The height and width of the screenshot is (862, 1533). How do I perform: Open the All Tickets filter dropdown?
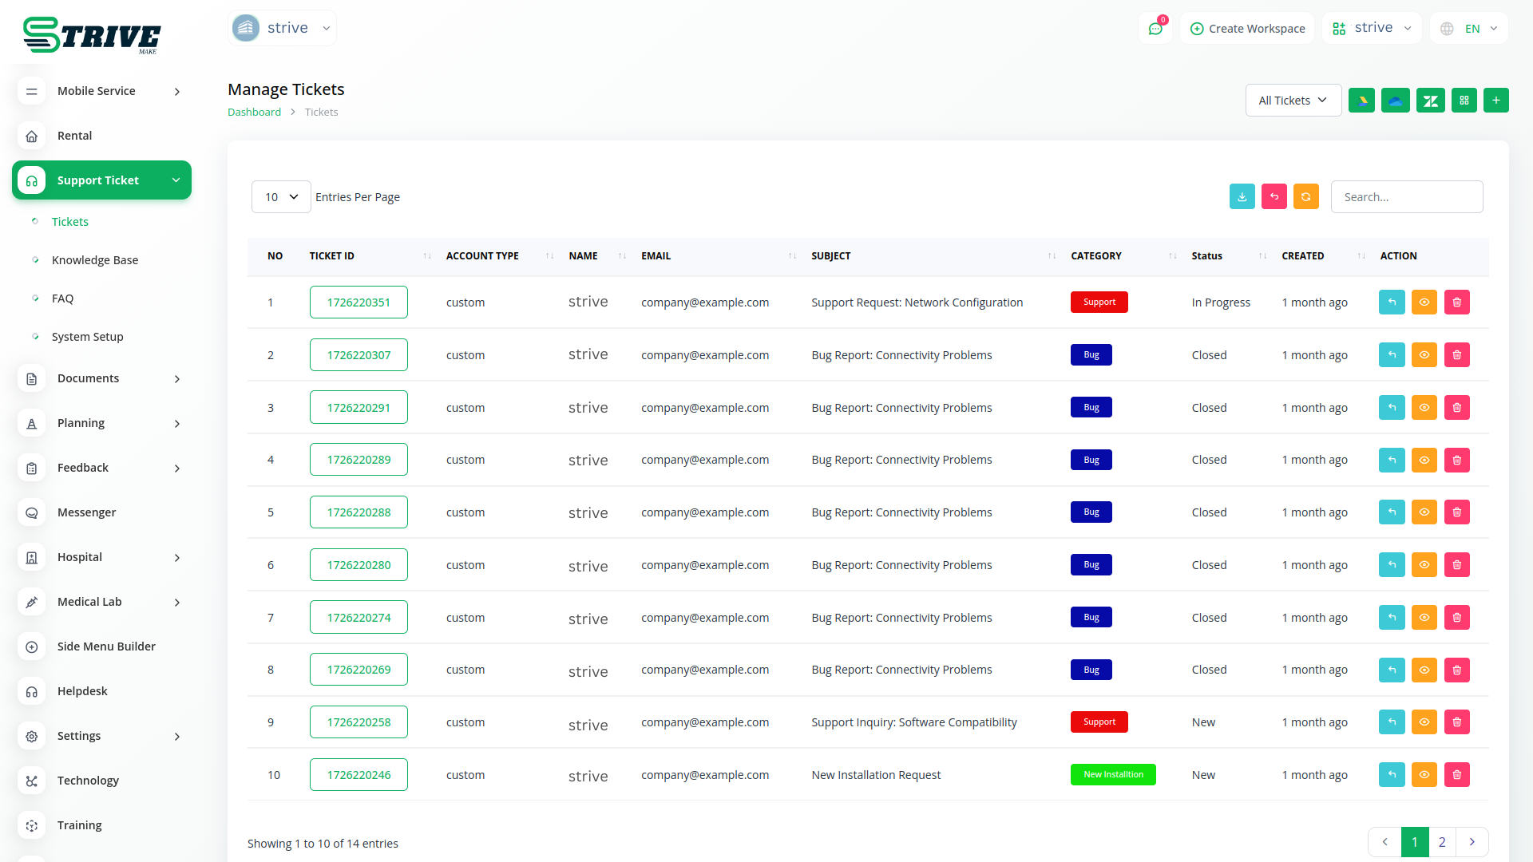1293,101
